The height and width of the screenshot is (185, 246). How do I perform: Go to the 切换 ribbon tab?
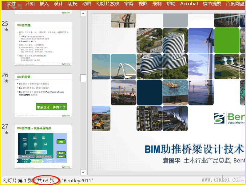[x=73, y=3]
